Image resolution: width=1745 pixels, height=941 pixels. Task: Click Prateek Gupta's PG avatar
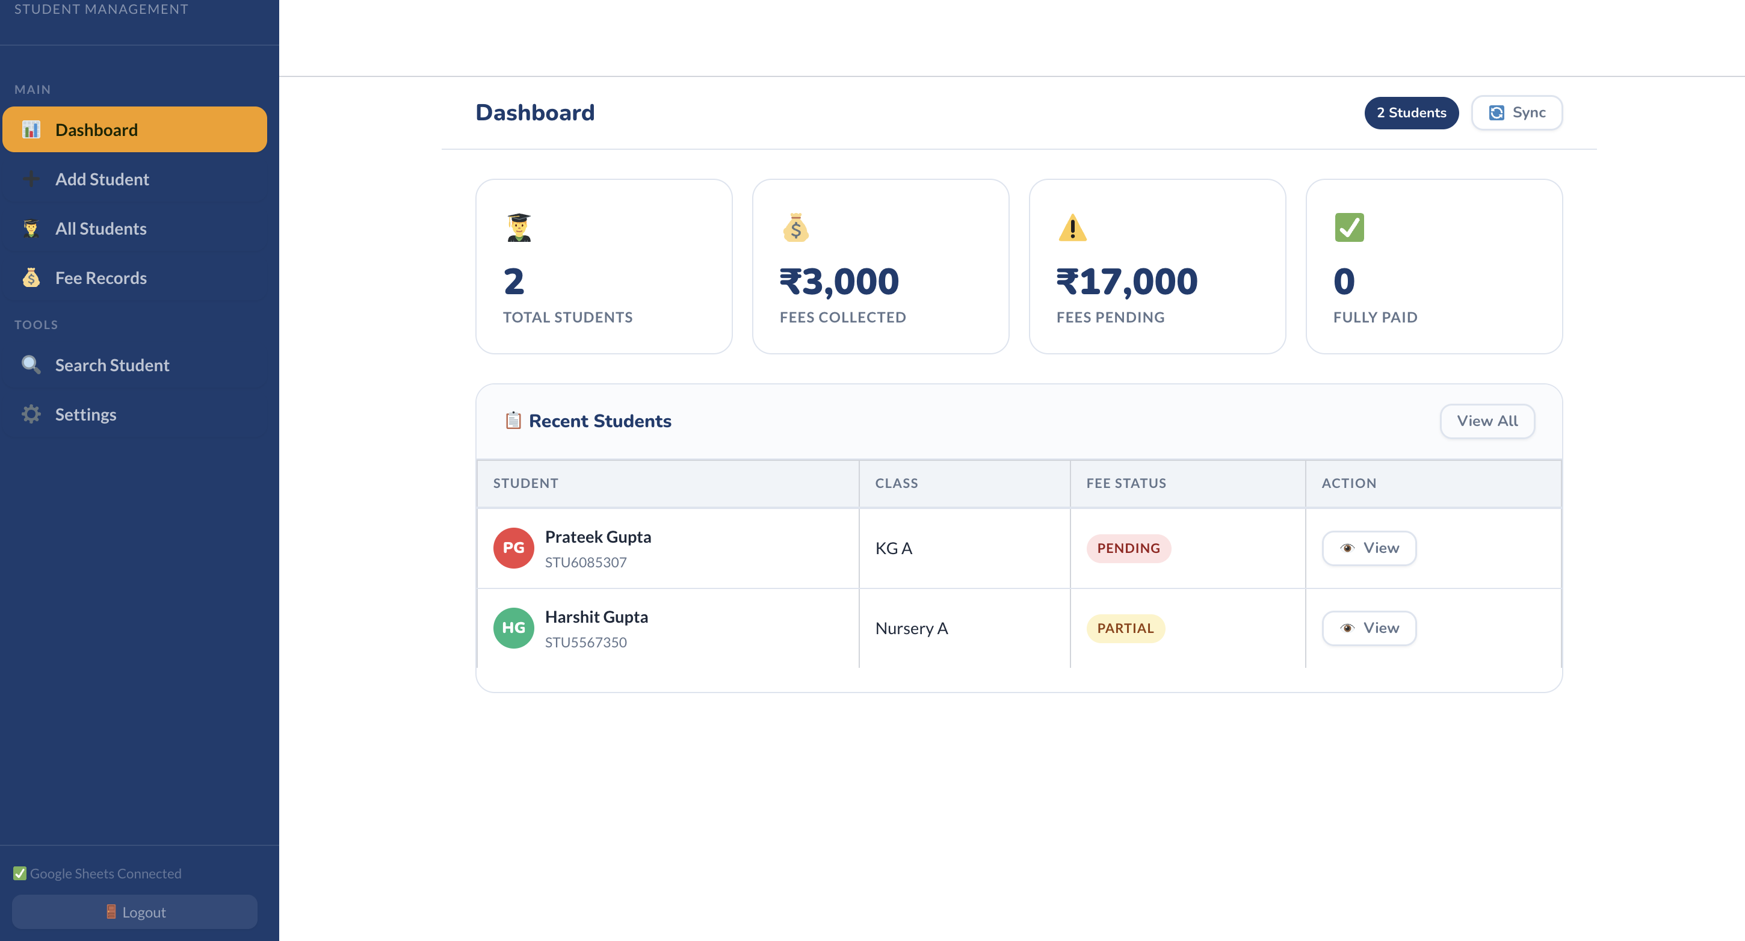click(513, 548)
